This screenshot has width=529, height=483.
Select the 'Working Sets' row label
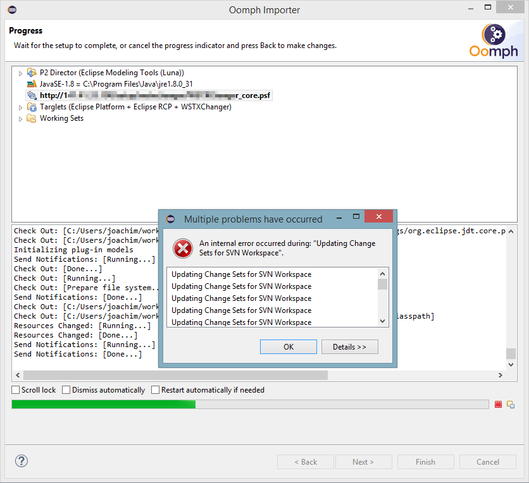[61, 118]
